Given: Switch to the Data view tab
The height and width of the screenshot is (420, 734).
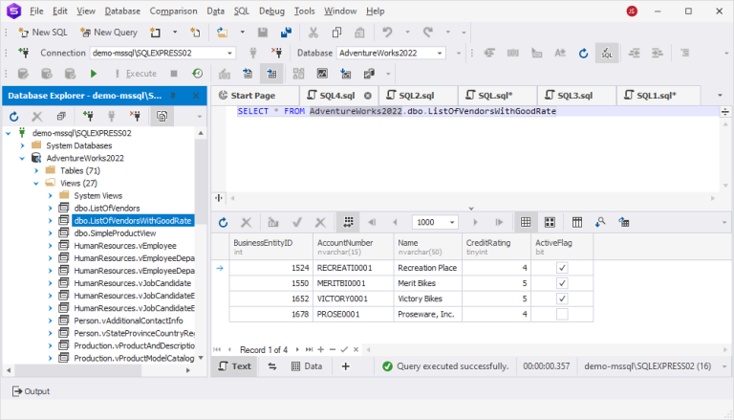Looking at the screenshot, I should tap(307, 366).
